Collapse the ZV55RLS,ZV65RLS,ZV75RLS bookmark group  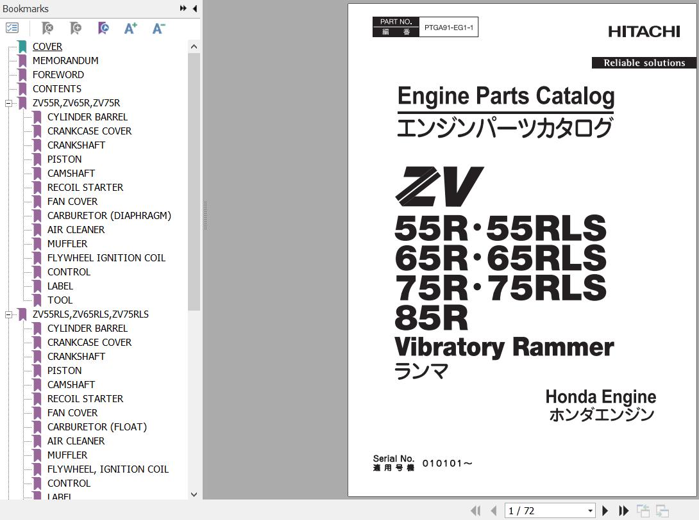(9, 314)
